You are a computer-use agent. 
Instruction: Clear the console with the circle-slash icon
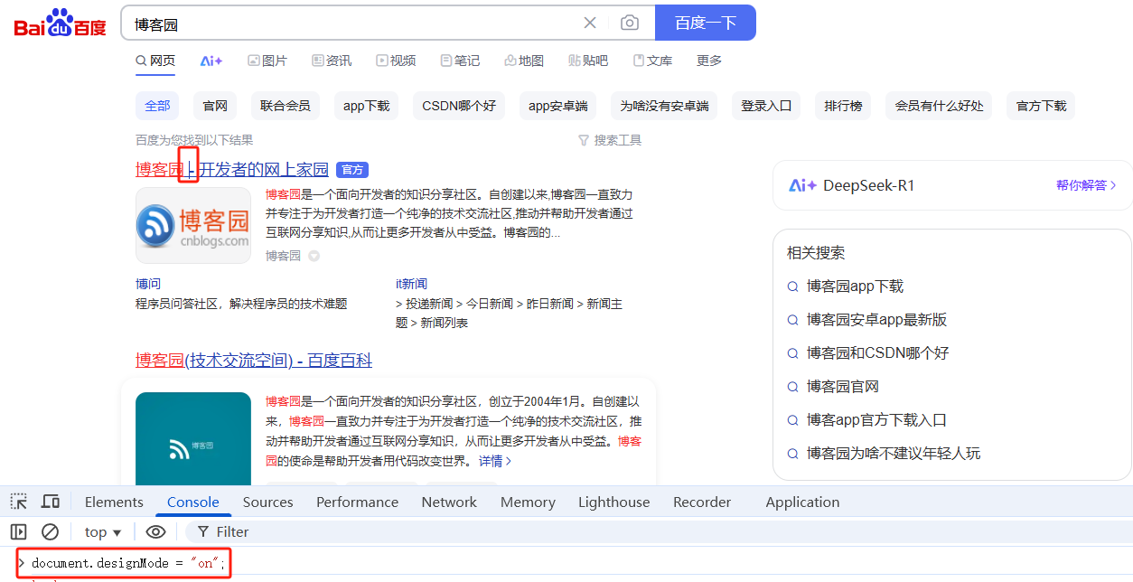51,531
